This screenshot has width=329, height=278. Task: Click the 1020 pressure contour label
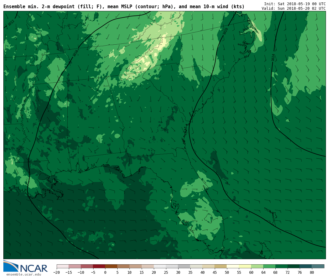[x=225, y=31]
